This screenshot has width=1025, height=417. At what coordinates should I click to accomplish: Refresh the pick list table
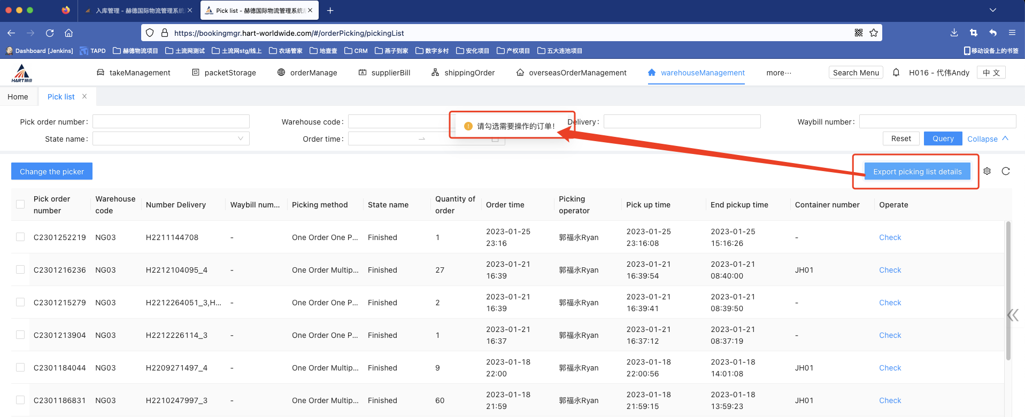pyautogui.click(x=1006, y=171)
